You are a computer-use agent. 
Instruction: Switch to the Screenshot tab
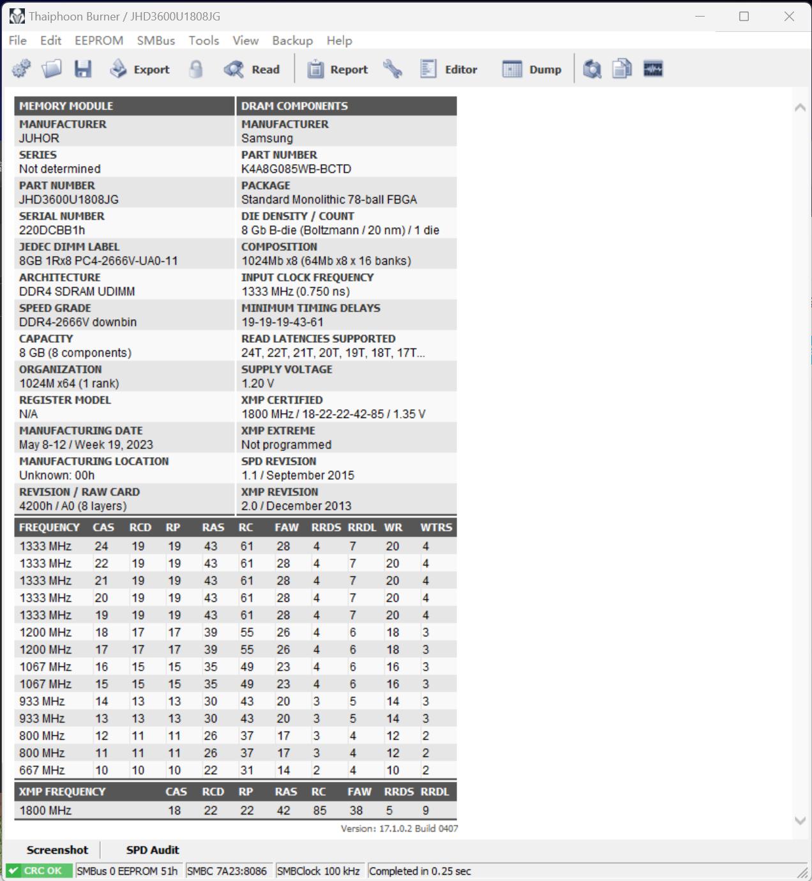(57, 850)
